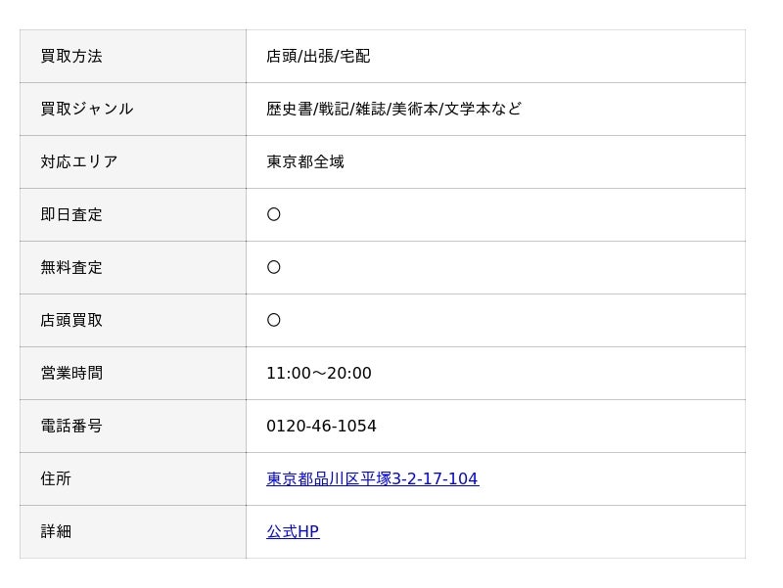The image size is (783, 588).
Task: Click the 即日査定 label cell
Action: 71,215
